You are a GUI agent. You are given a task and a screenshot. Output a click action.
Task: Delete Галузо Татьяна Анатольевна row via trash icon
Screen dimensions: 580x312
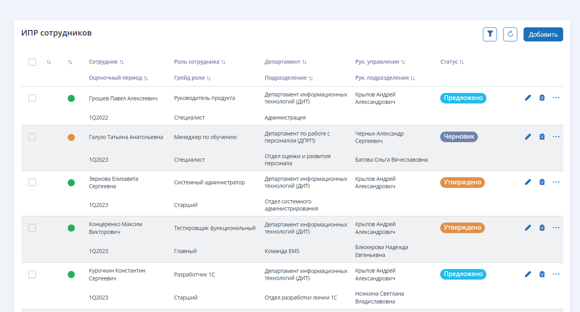(542, 137)
